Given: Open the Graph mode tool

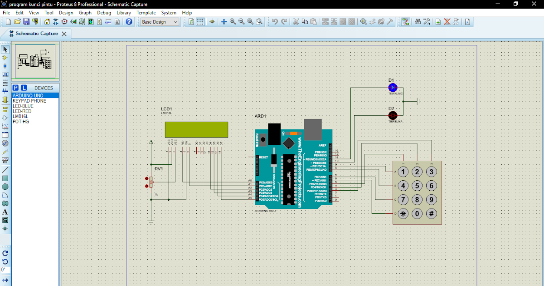Looking at the screenshot, I should tap(5, 126).
